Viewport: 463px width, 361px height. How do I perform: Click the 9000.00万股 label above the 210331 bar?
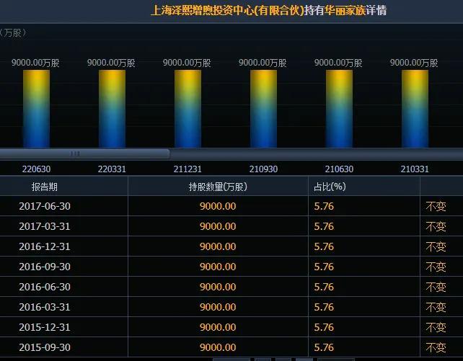[414, 63]
